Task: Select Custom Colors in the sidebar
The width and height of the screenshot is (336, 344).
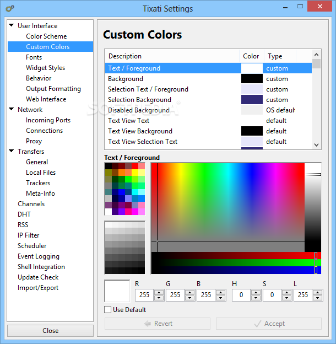Action: (x=51, y=47)
